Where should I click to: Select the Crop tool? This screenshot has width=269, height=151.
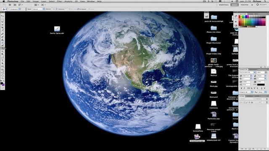(3, 27)
